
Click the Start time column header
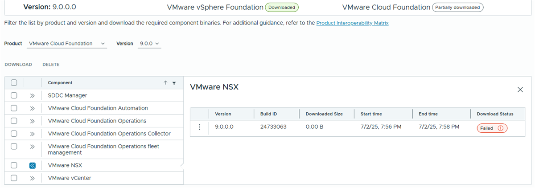371,114
